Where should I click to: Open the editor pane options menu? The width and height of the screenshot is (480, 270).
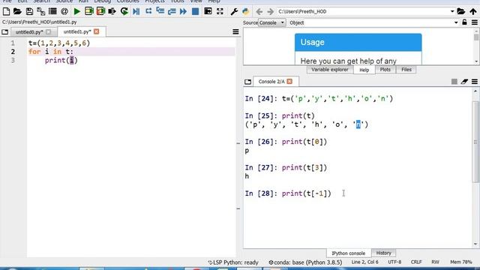235,31
